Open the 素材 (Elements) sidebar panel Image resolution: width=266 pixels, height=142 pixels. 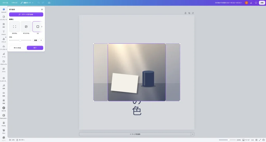click(x=4, y=25)
